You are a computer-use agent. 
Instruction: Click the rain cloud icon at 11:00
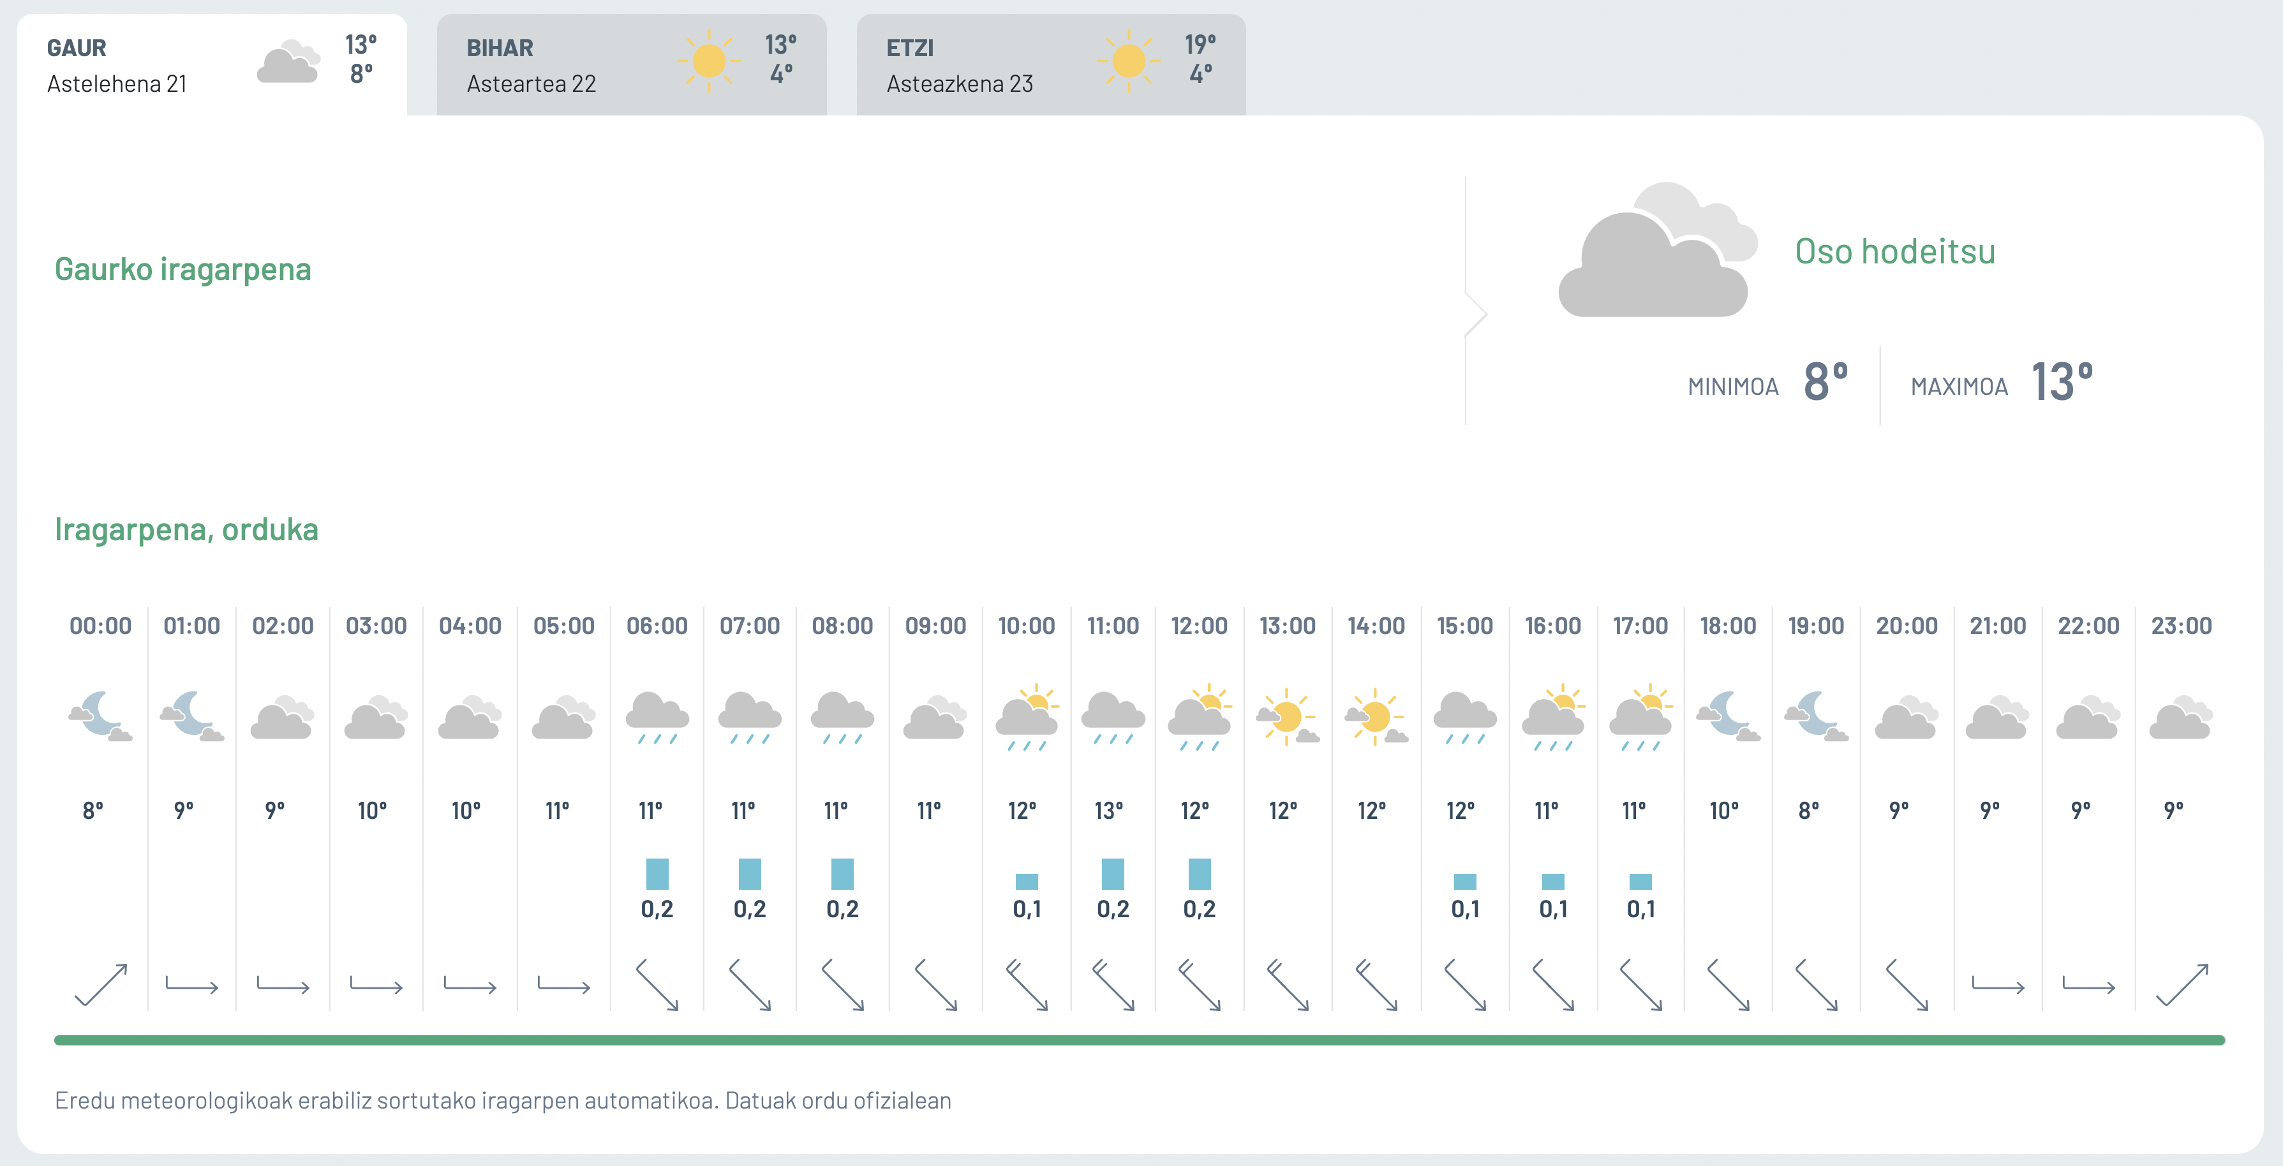[x=1113, y=717]
